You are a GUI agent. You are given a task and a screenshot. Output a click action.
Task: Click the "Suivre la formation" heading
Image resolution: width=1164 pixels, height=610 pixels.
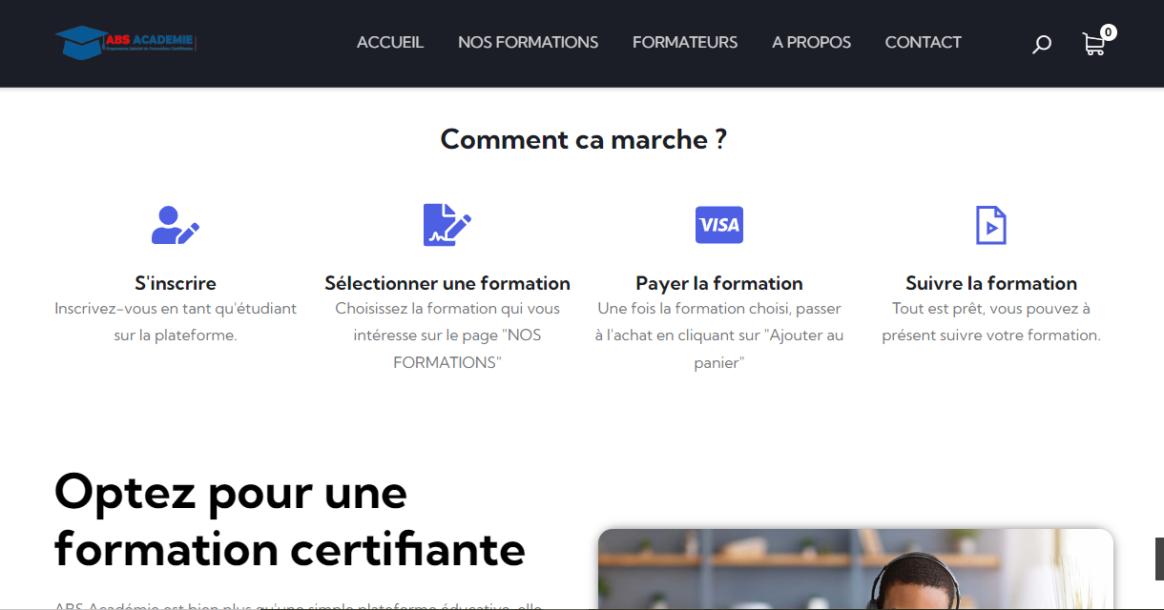991,283
